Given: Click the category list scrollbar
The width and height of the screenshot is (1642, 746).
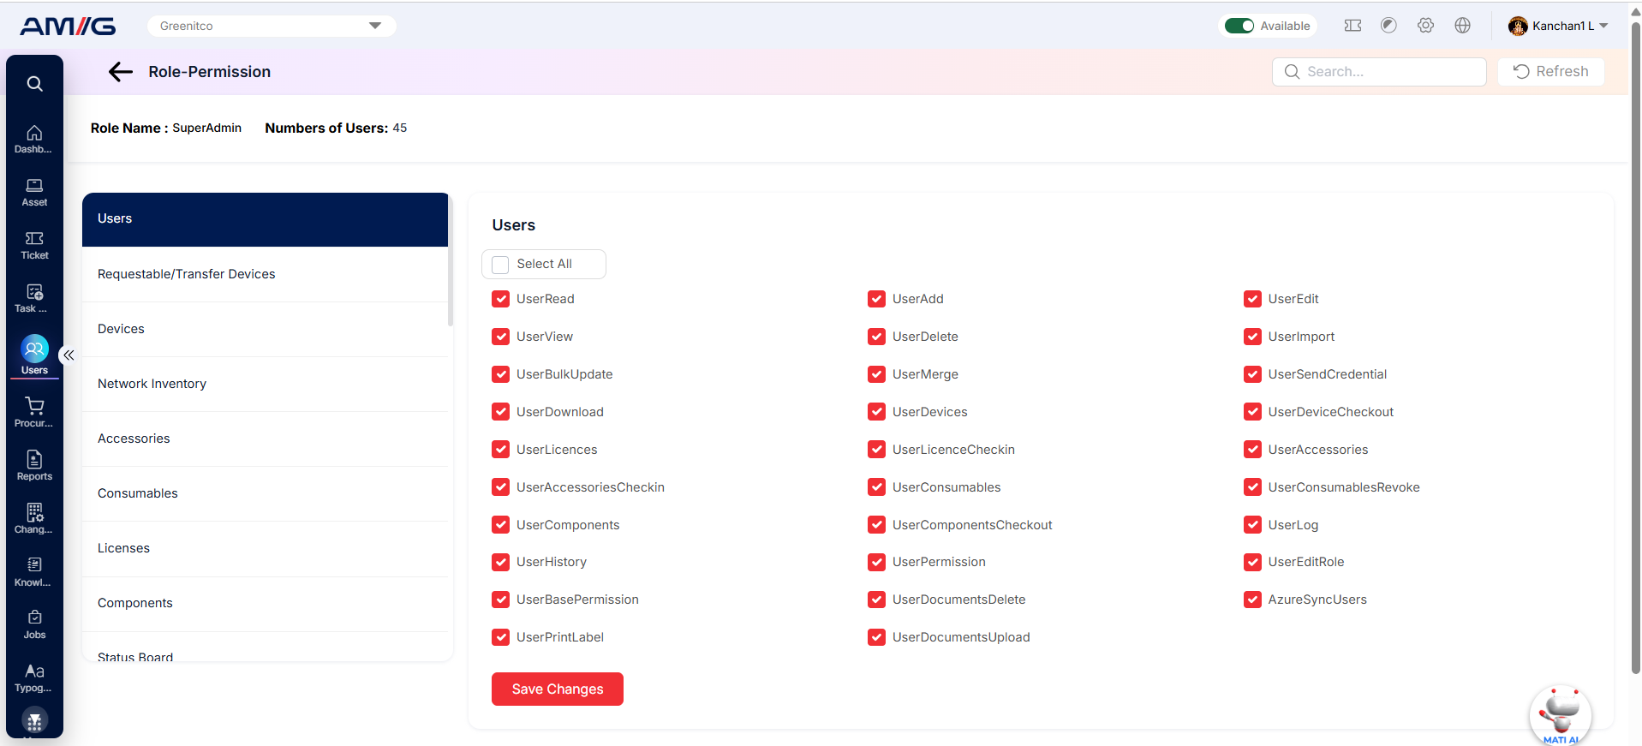Looking at the screenshot, I should (451, 260).
